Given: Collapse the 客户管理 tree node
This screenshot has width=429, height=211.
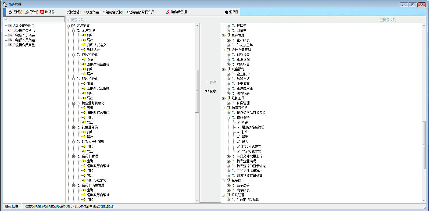Looking at the screenshot, I should (x=73, y=31).
